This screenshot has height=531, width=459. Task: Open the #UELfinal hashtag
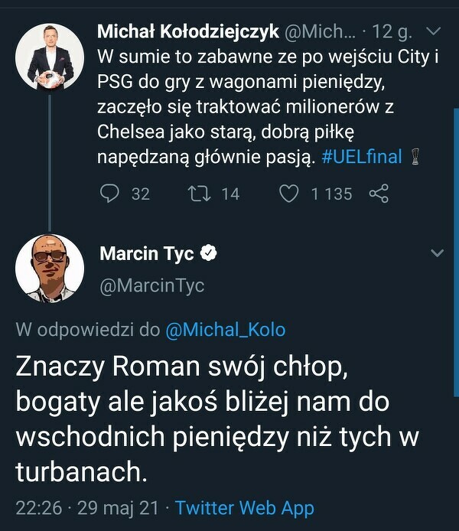tap(362, 157)
